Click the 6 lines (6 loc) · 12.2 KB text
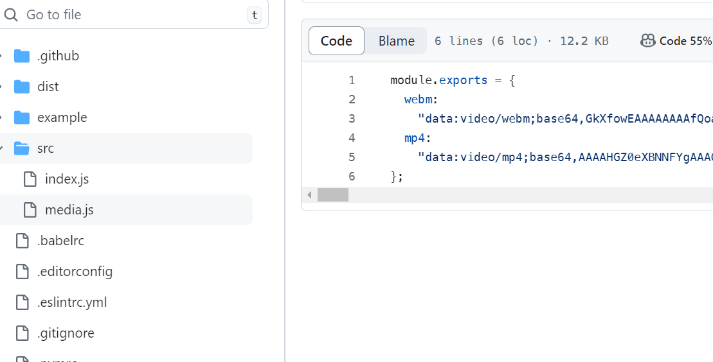713x362 pixels. click(521, 41)
